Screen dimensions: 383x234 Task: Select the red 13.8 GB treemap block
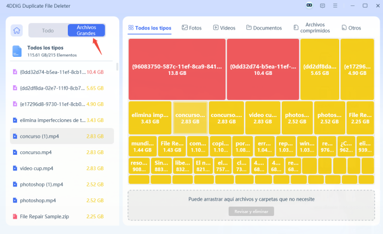click(177, 69)
